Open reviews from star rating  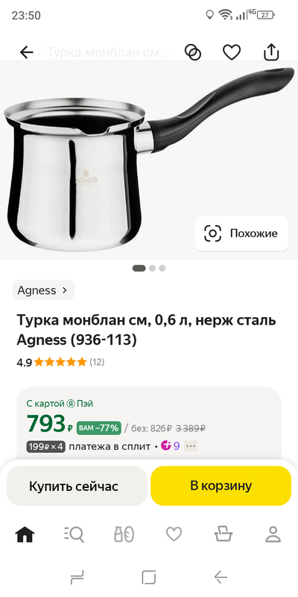[x=60, y=362]
